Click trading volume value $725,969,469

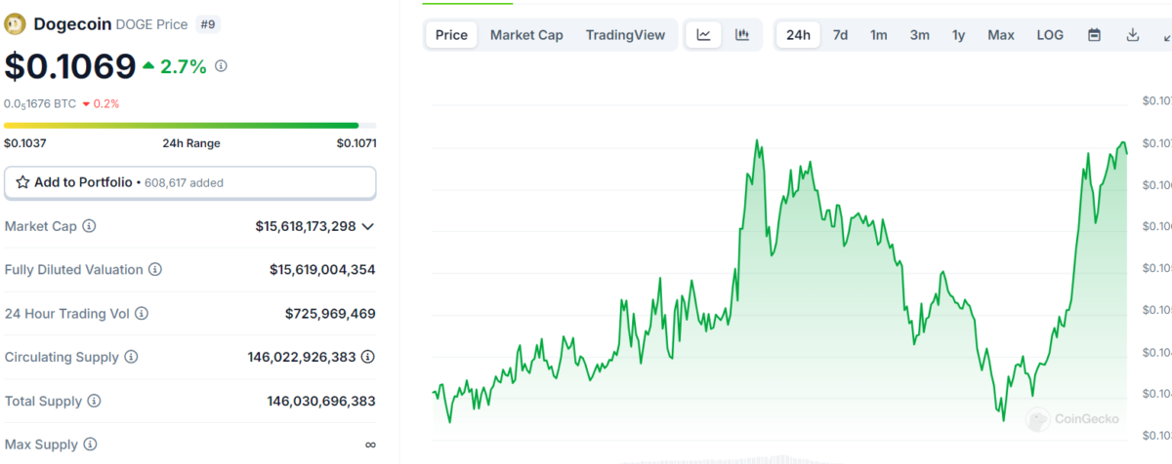(330, 314)
